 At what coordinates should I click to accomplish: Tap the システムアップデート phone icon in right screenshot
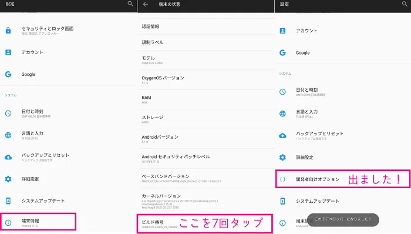click(x=282, y=201)
